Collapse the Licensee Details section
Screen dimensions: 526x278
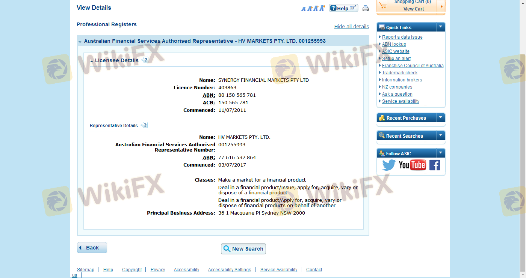pos(92,61)
